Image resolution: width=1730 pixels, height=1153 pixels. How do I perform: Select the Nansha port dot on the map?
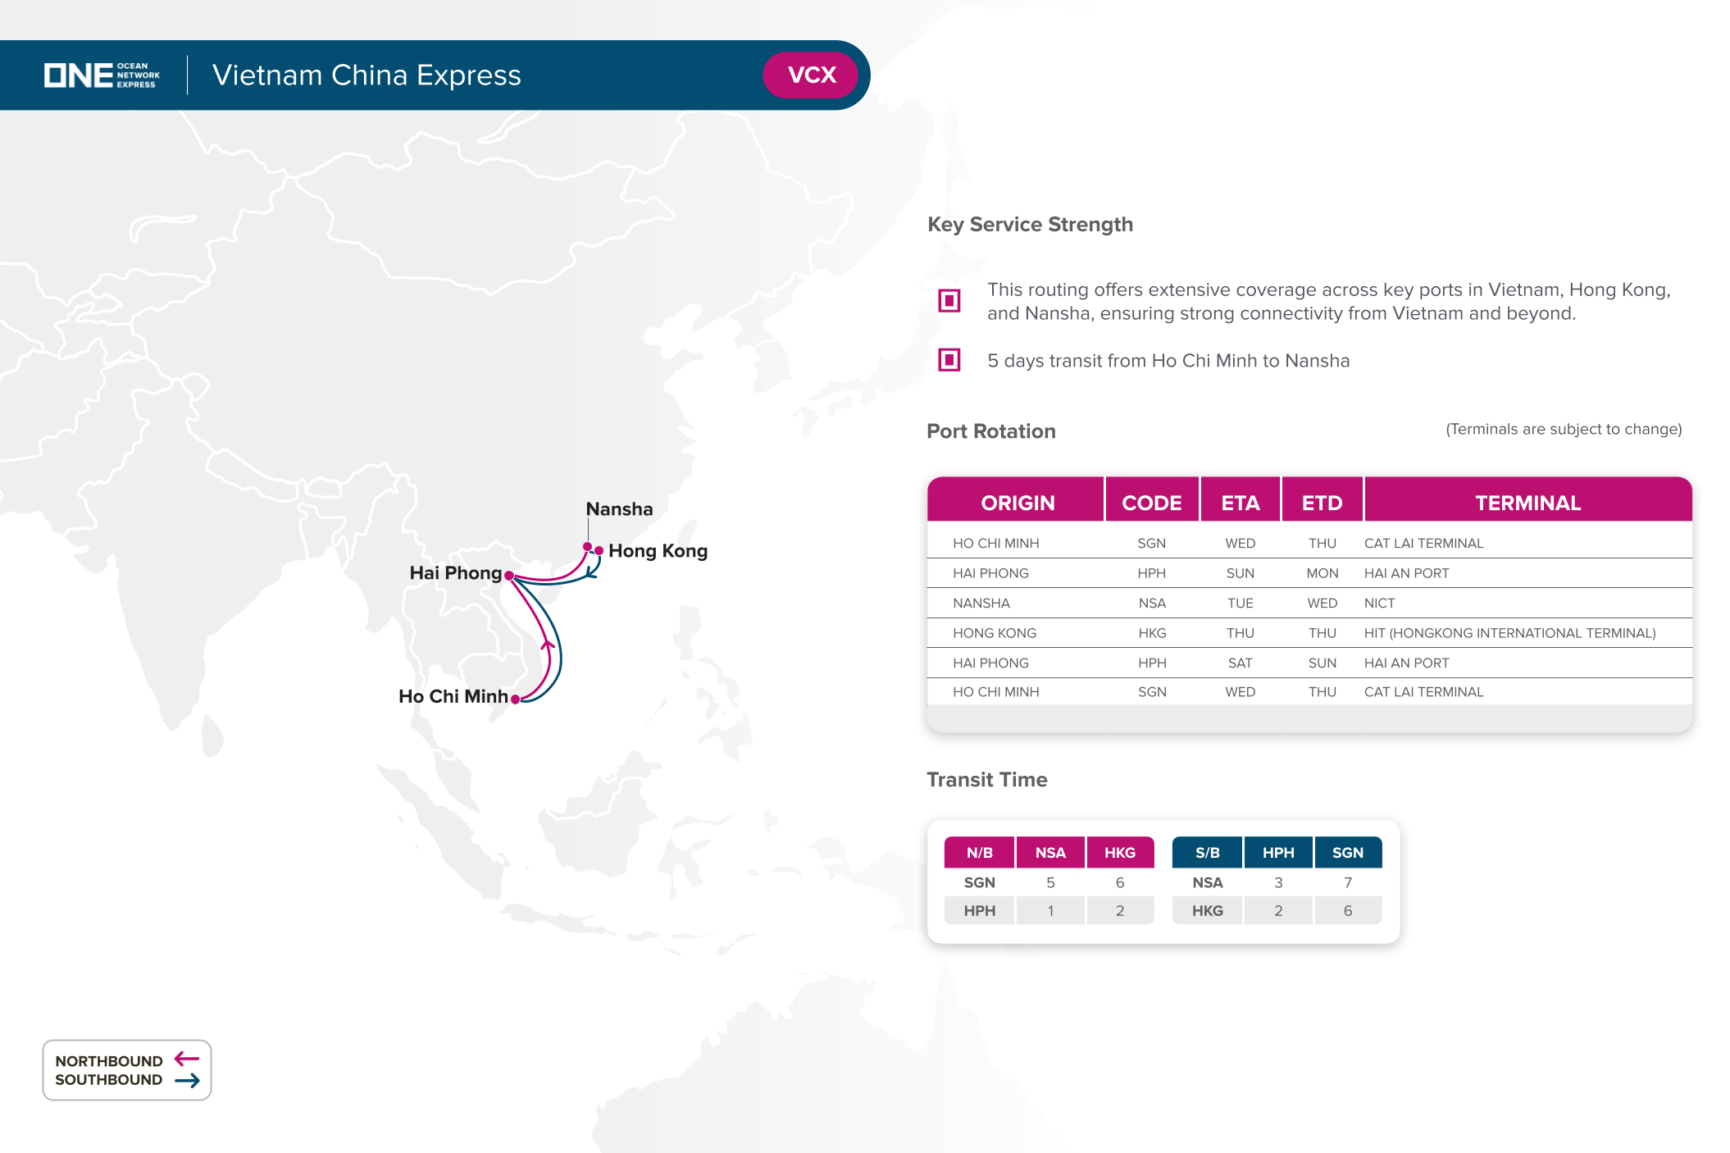(587, 546)
